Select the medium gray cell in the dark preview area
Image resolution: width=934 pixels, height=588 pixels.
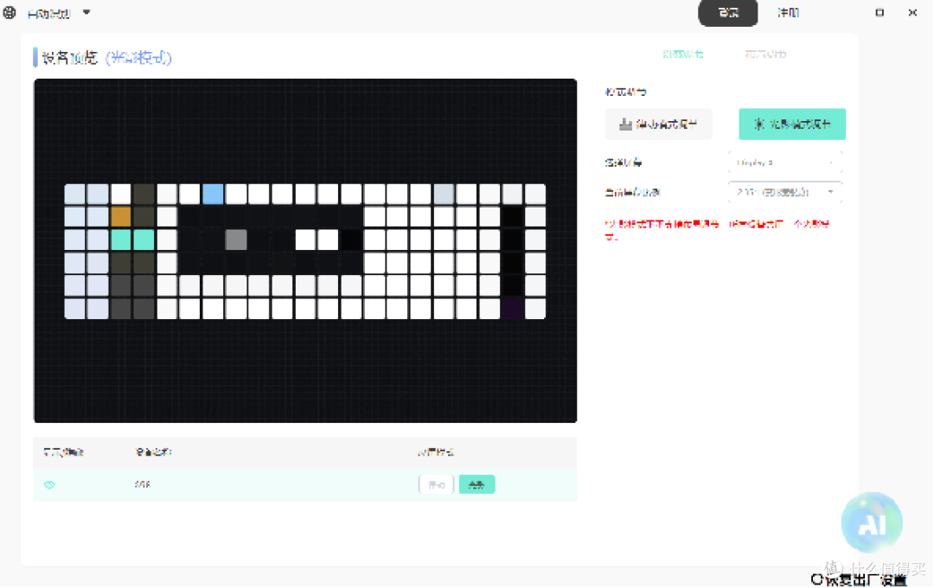tap(236, 240)
